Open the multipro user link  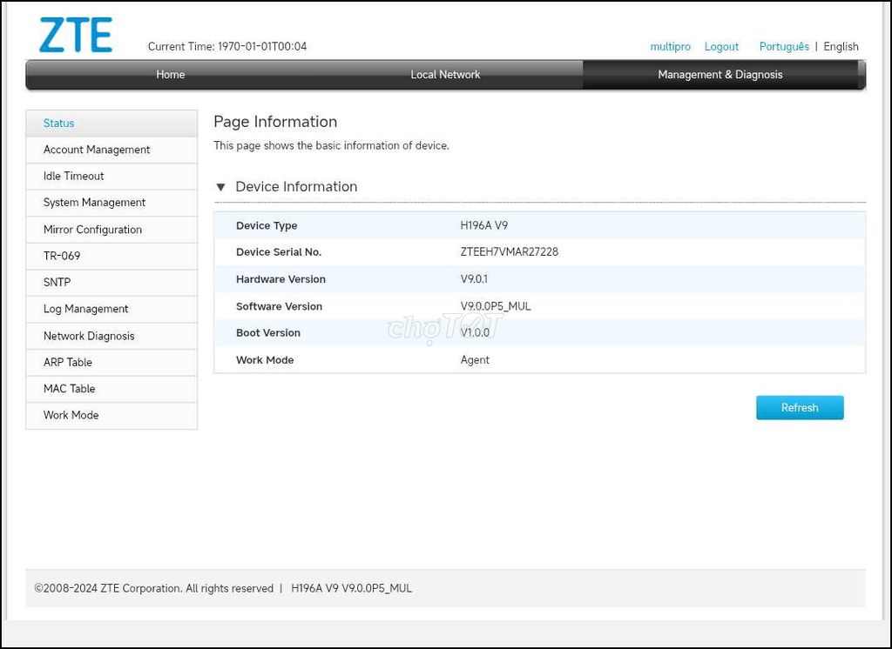670,47
